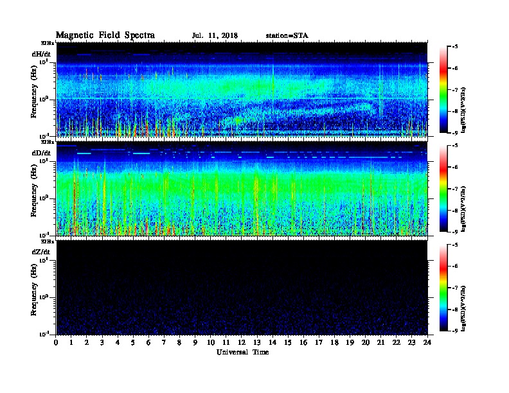Click the date 'Jul. 11, 2018'
Viewport: 509px width, 393px height.
tap(215, 36)
